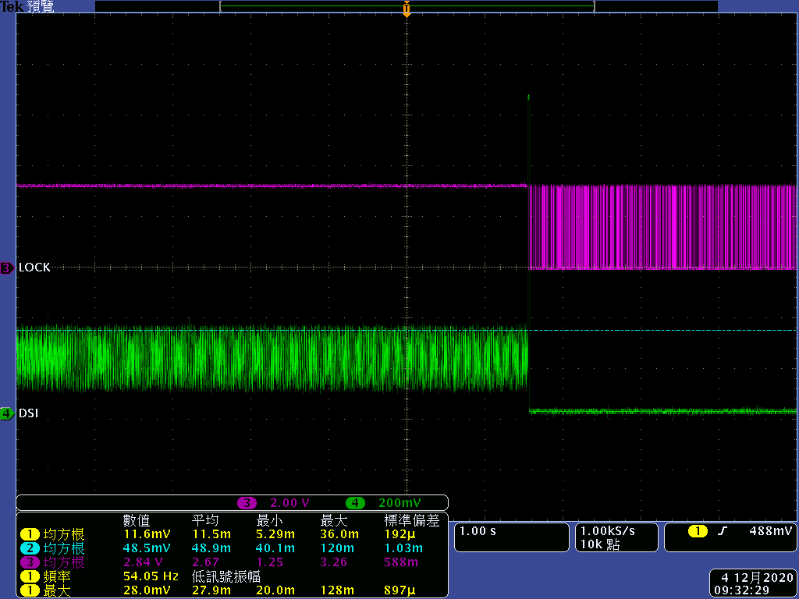
Task: Select the channel 4 DSI ground marker
Action: click(x=6, y=414)
